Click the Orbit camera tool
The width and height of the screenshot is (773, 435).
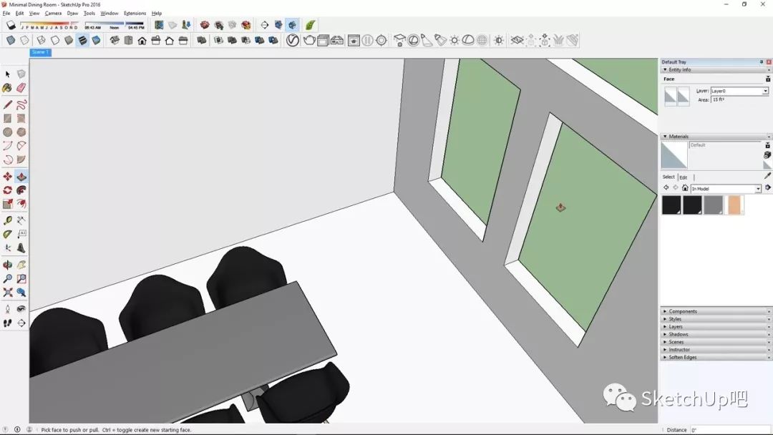pos(8,265)
